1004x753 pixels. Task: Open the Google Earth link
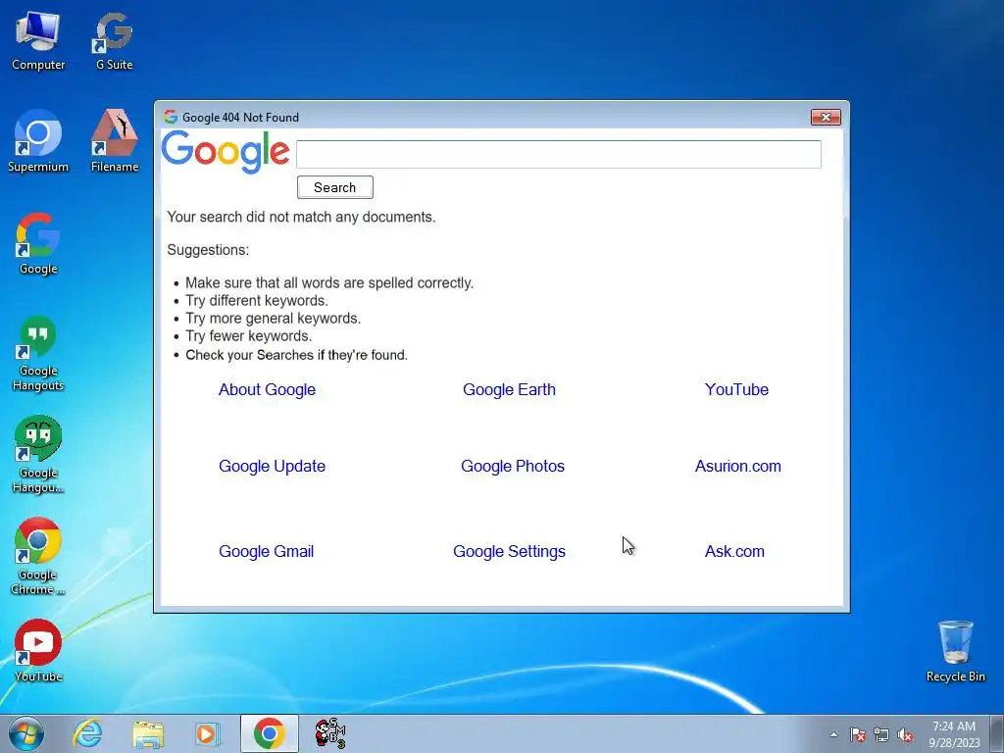pyautogui.click(x=509, y=390)
